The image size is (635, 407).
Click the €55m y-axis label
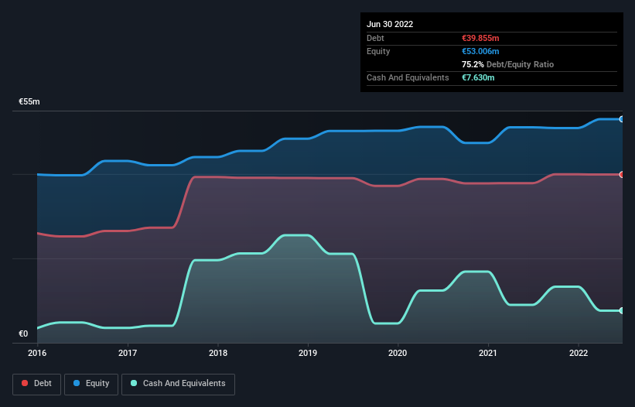(x=29, y=101)
